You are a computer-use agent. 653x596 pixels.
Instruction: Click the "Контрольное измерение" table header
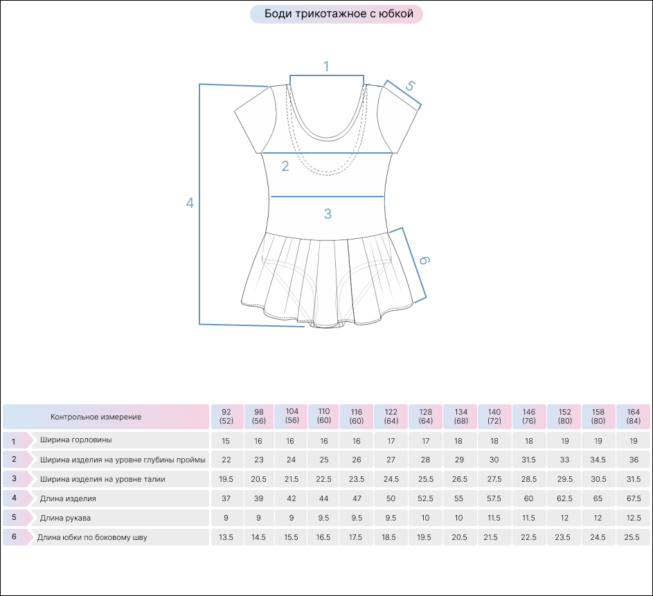(x=96, y=417)
